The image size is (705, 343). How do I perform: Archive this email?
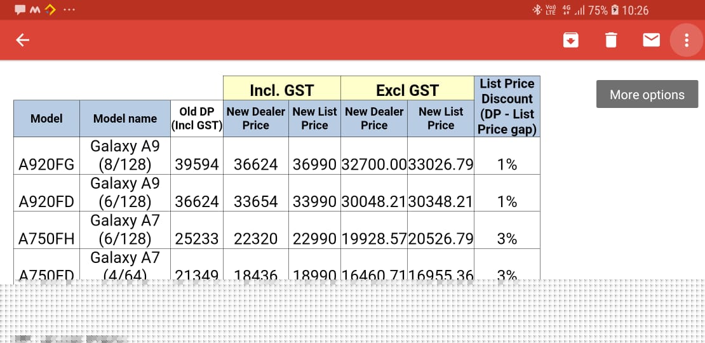(x=571, y=40)
